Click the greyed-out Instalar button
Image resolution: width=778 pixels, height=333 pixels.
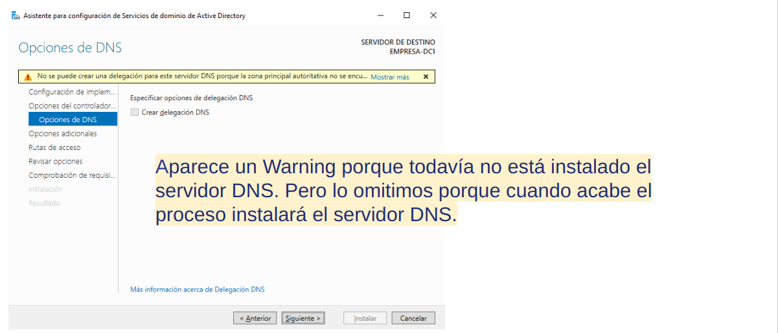pyautogui.click(x=365, y=318)
